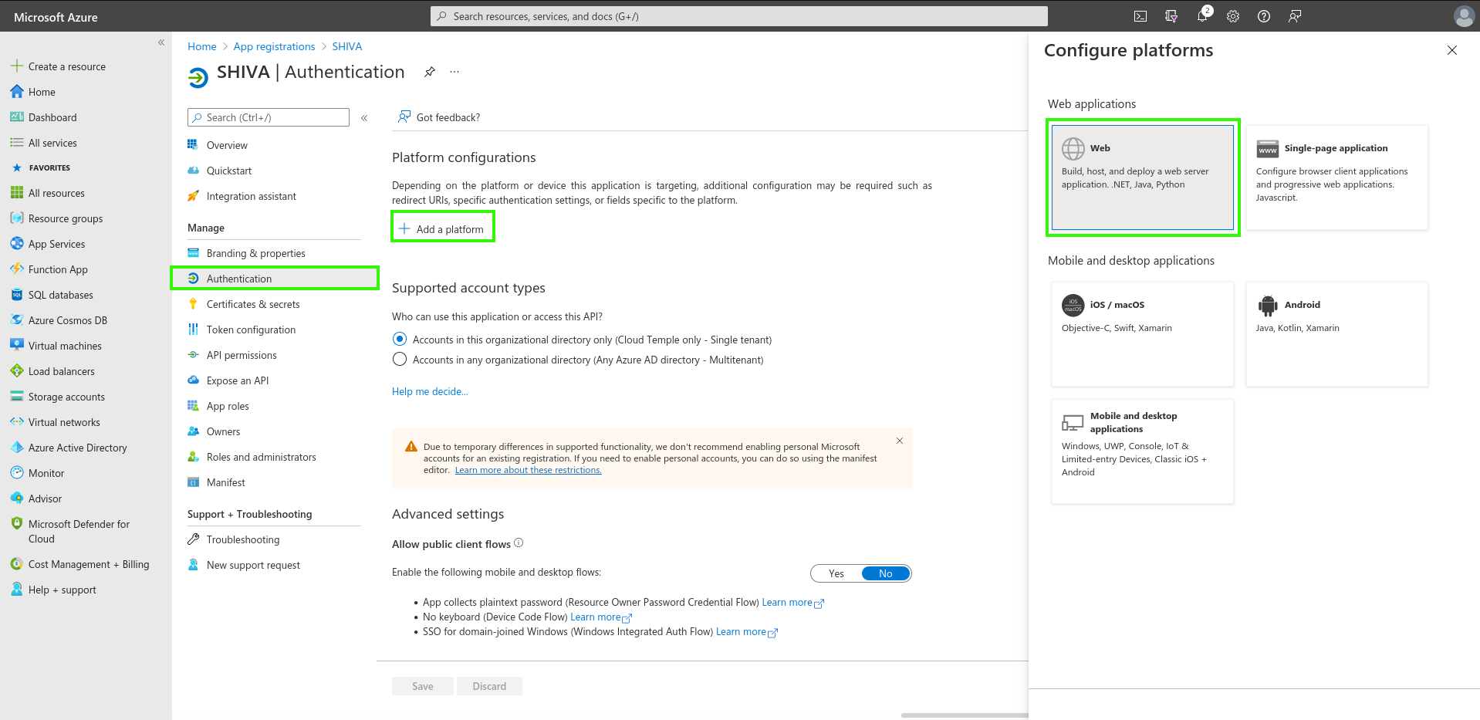Open the Help me decide link

[x=430, y=391]
